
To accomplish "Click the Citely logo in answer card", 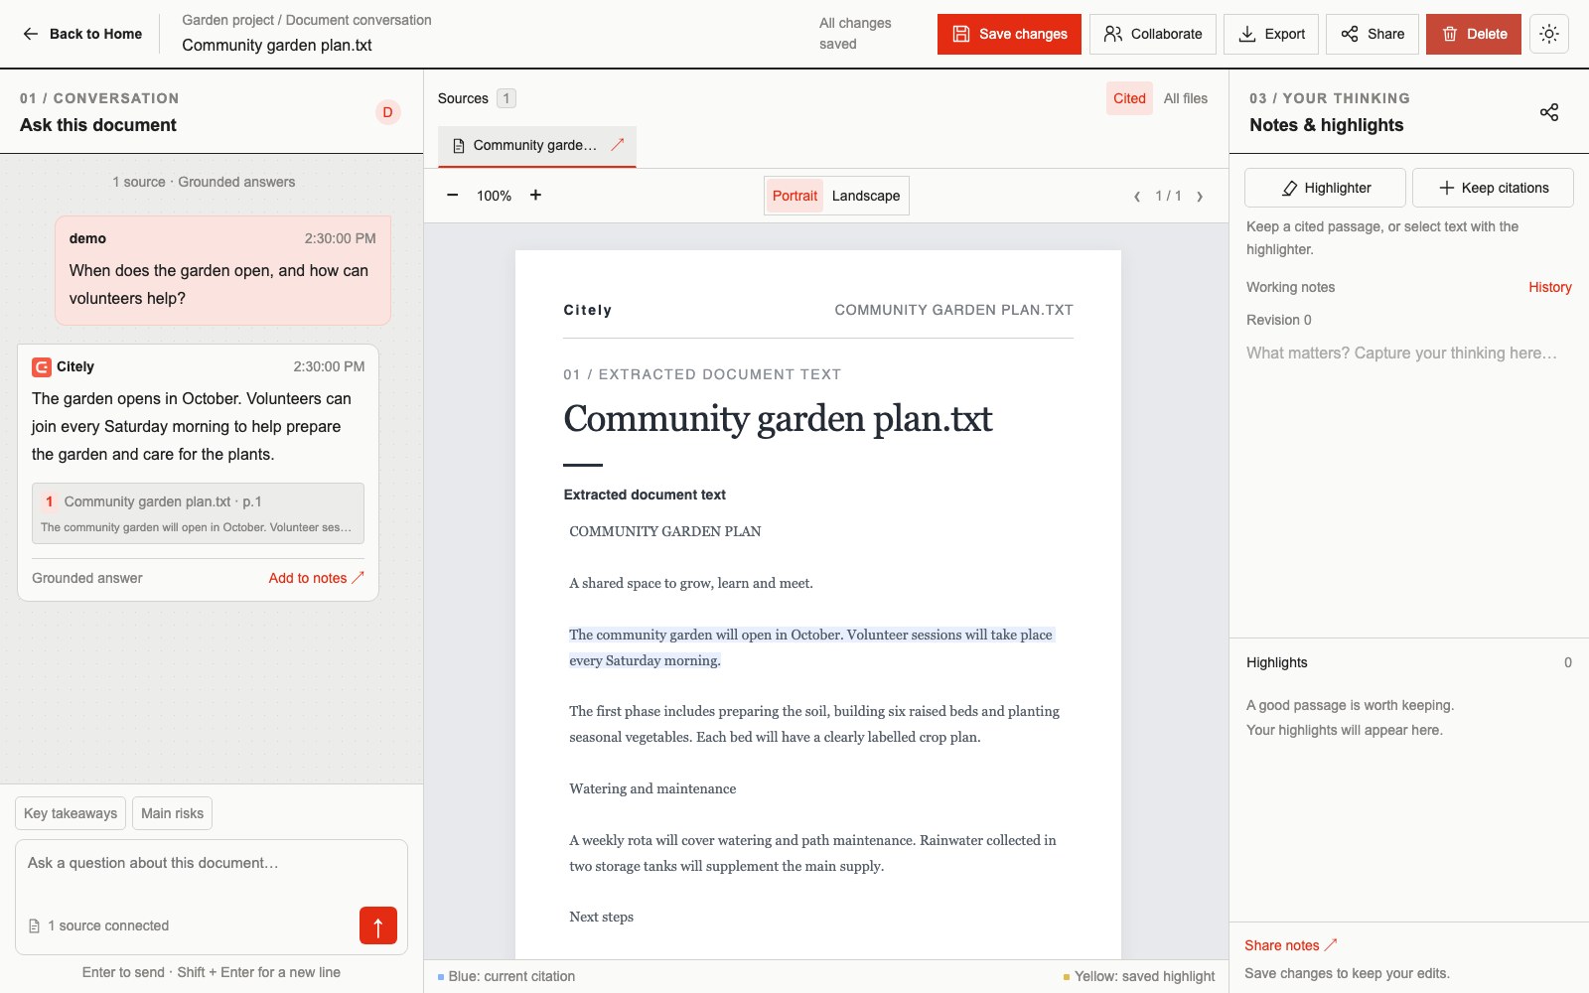I will coord(42,367).
